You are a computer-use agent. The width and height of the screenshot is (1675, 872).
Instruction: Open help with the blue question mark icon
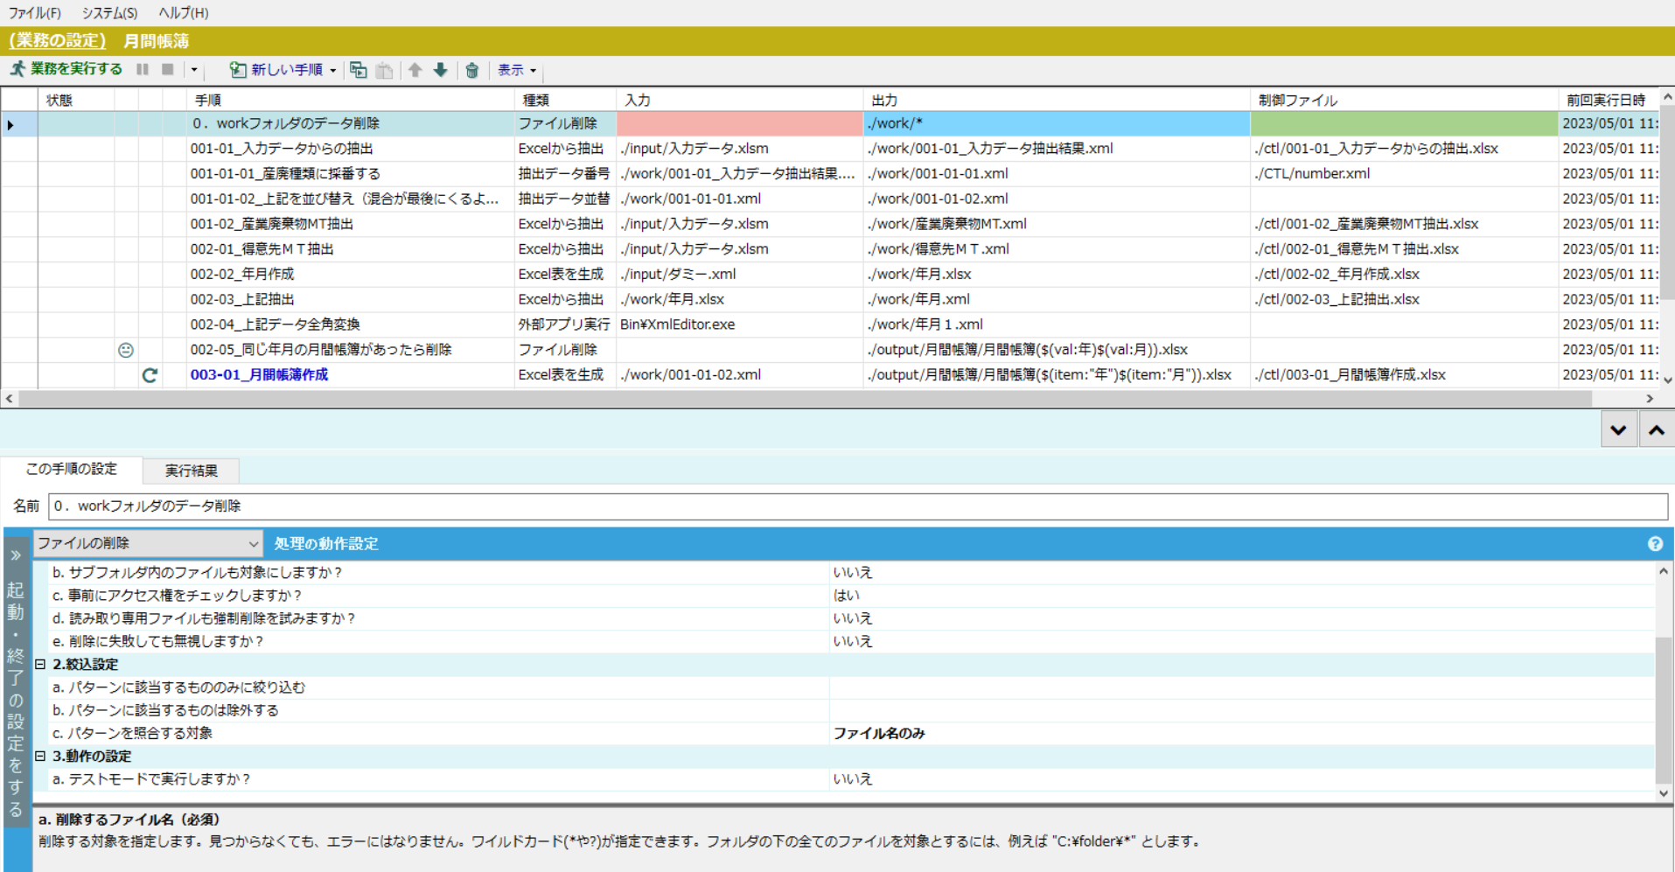[x=1655, y=544]
